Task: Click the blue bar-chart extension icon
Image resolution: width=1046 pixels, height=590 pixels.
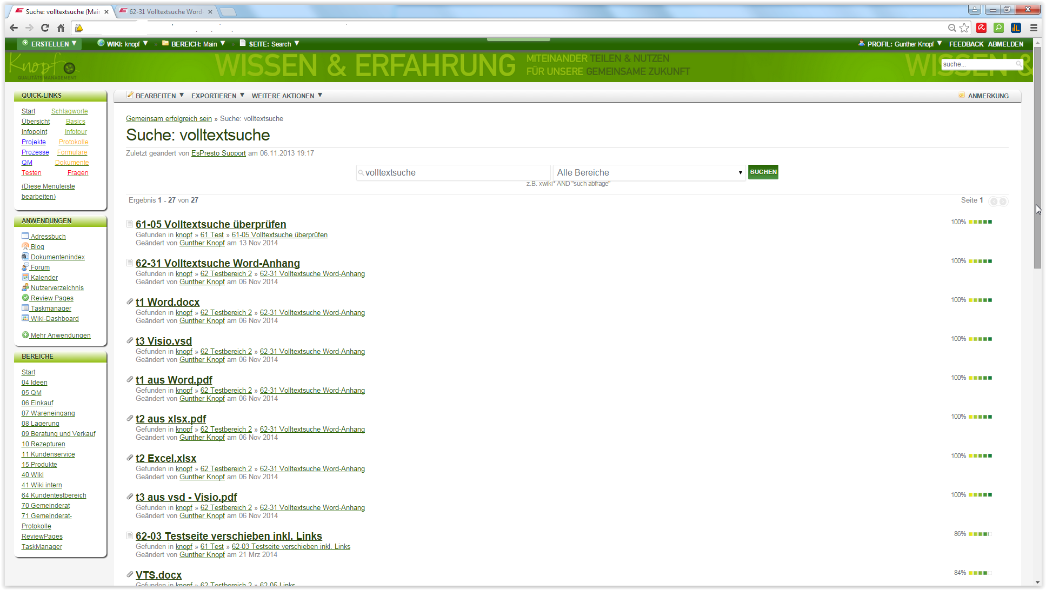Action: 1016,28
